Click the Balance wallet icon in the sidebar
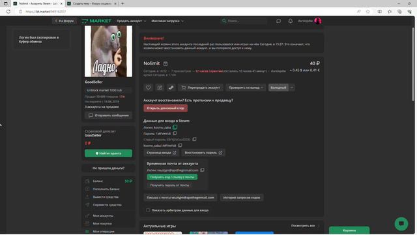Screen dimensions: 417x235 [87, 181]
